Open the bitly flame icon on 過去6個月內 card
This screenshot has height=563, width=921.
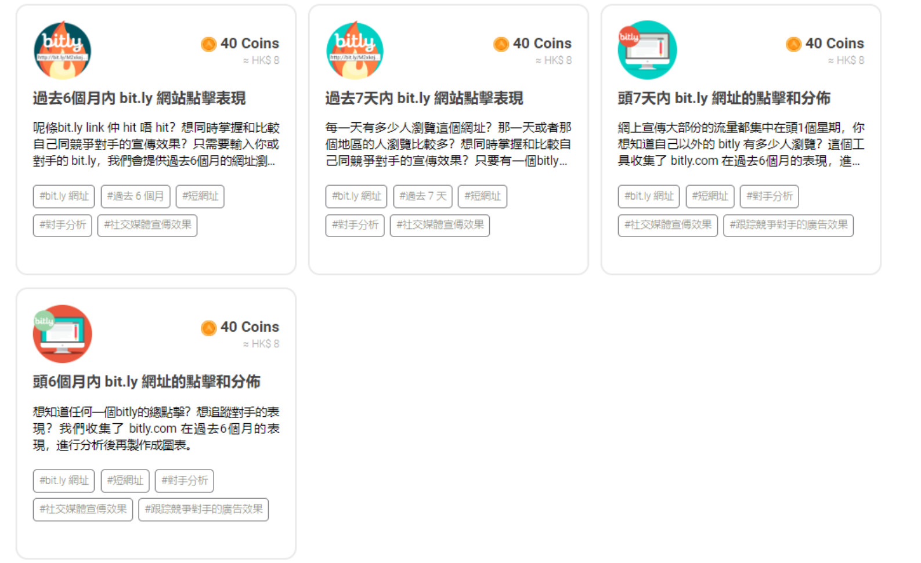click(x=63, y=50)
